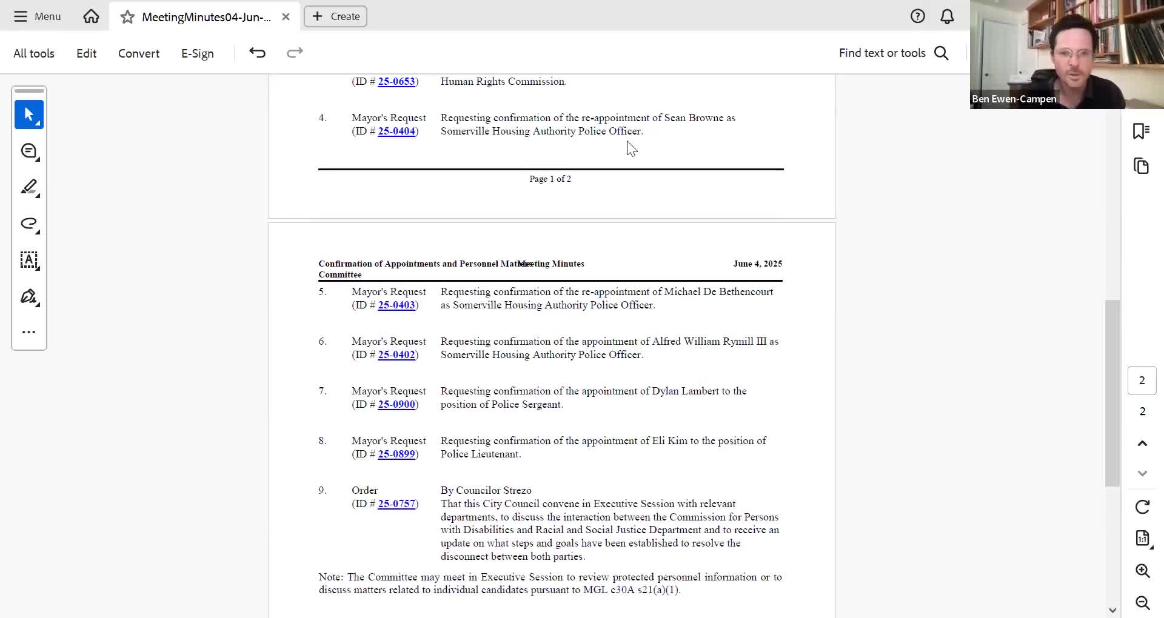The height and width of the screenshot is (618, 1164).
Task: Open All tools panel
Action: pyautogui.click(x=34, y=53)
